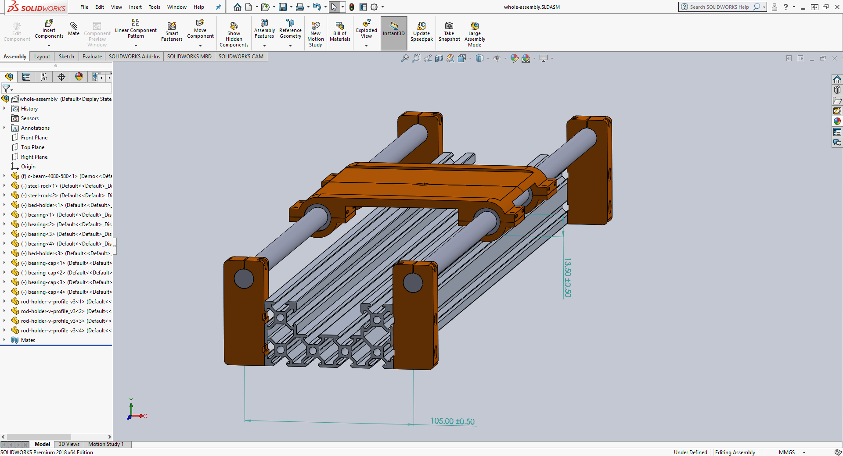
Task: Open the DisplayManager color-ball tab
Action: (79, 77)
